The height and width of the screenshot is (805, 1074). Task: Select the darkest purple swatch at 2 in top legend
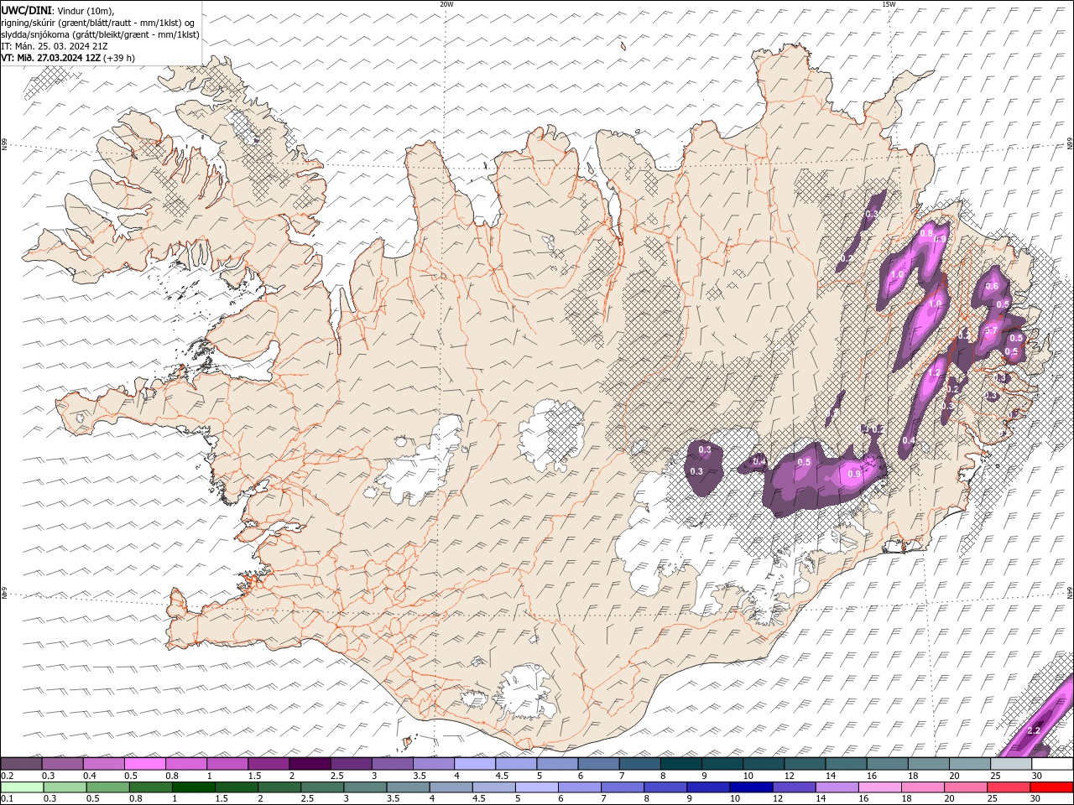pos(310,763)
